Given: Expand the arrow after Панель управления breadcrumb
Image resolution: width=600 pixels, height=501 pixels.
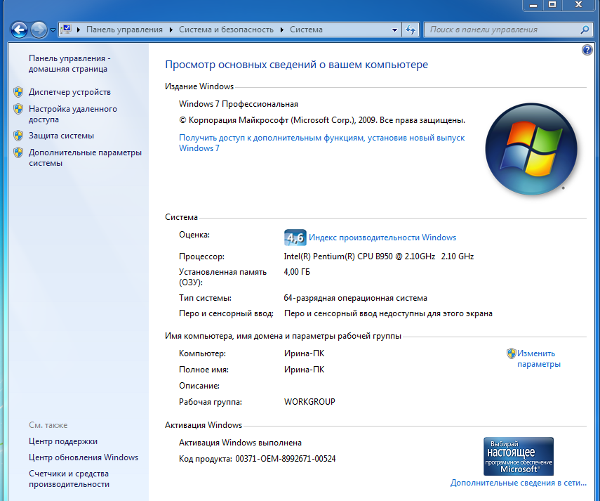Looking at the screenshot, I should pyautogui.click(x=171, y=30).
